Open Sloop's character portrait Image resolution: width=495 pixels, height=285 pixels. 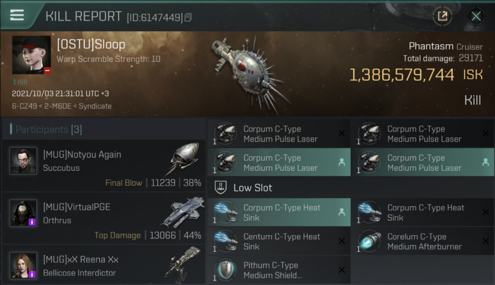(32, 55)
